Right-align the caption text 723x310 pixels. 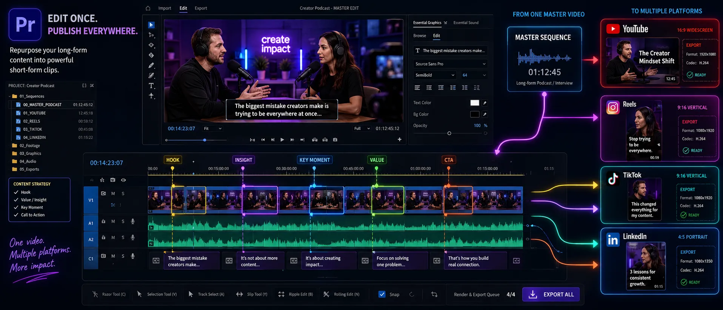click(441, 88)
